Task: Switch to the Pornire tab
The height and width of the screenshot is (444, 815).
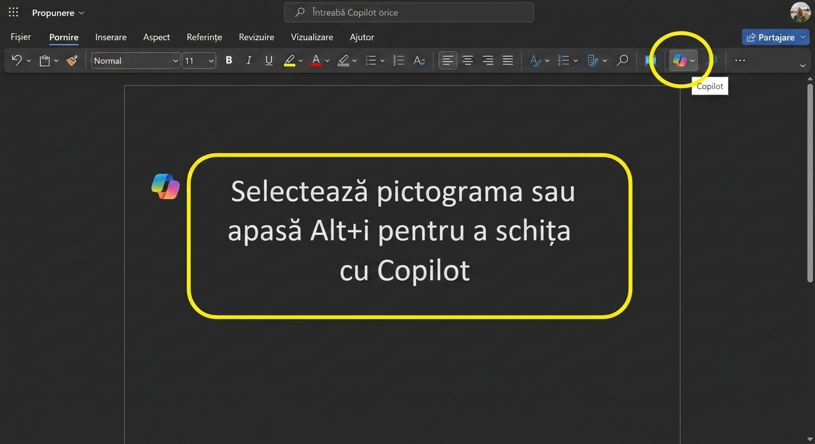Action: coord(64,37)
